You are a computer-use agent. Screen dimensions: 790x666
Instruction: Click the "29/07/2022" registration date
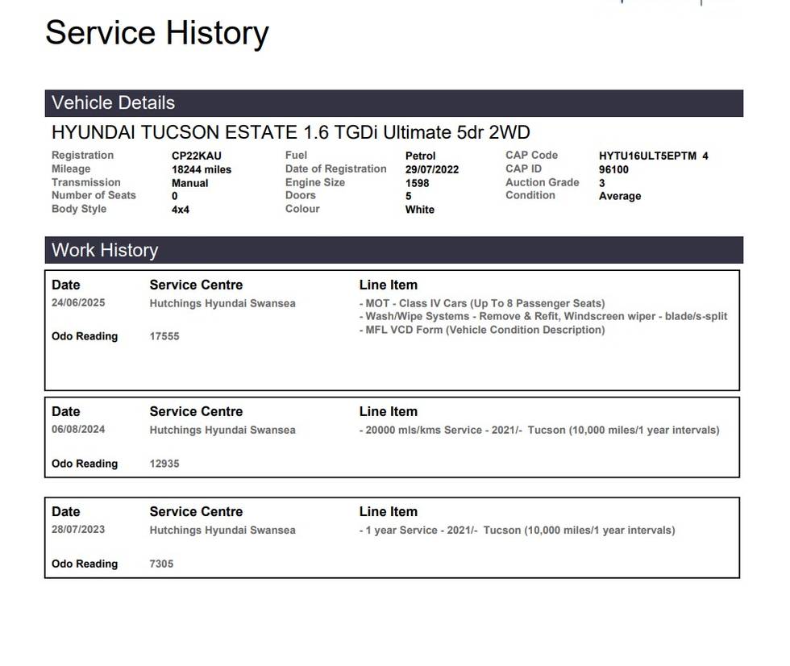click(432, 169)
